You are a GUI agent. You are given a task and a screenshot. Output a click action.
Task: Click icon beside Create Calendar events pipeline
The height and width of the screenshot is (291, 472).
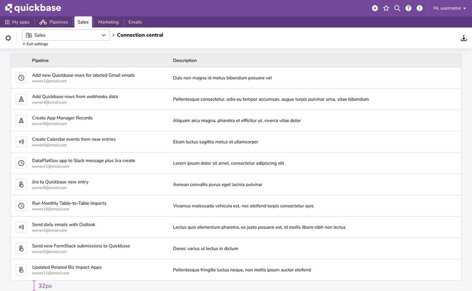21,142
